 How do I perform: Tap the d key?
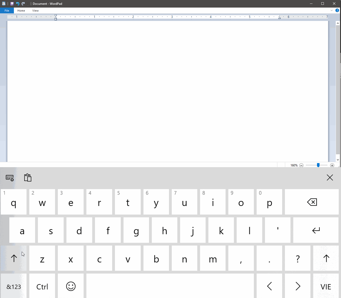[x=79, y=230]
